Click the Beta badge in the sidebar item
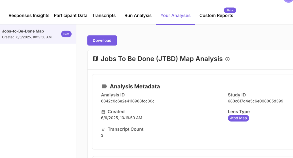Image resolution: width=293 pixels, height=158 pixels. coord(66,34)
